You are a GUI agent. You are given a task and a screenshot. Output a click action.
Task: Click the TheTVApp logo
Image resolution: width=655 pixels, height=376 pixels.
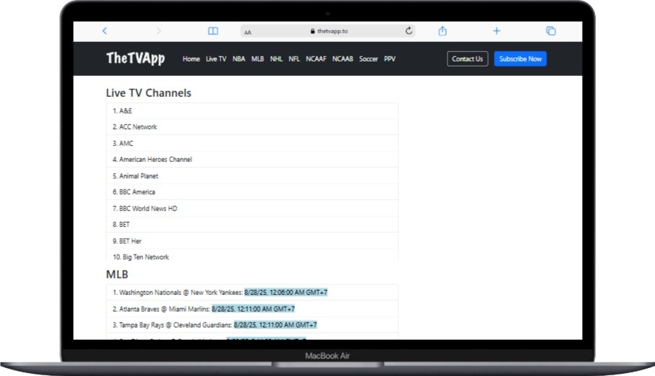(x=135, y=59)
